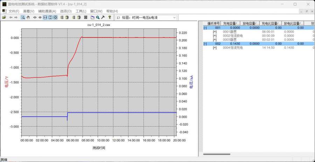The height and width of the screenshot is (162, 315).
Task: Click the grid layout toolbar icon
Action: click(x=85, y=17)
